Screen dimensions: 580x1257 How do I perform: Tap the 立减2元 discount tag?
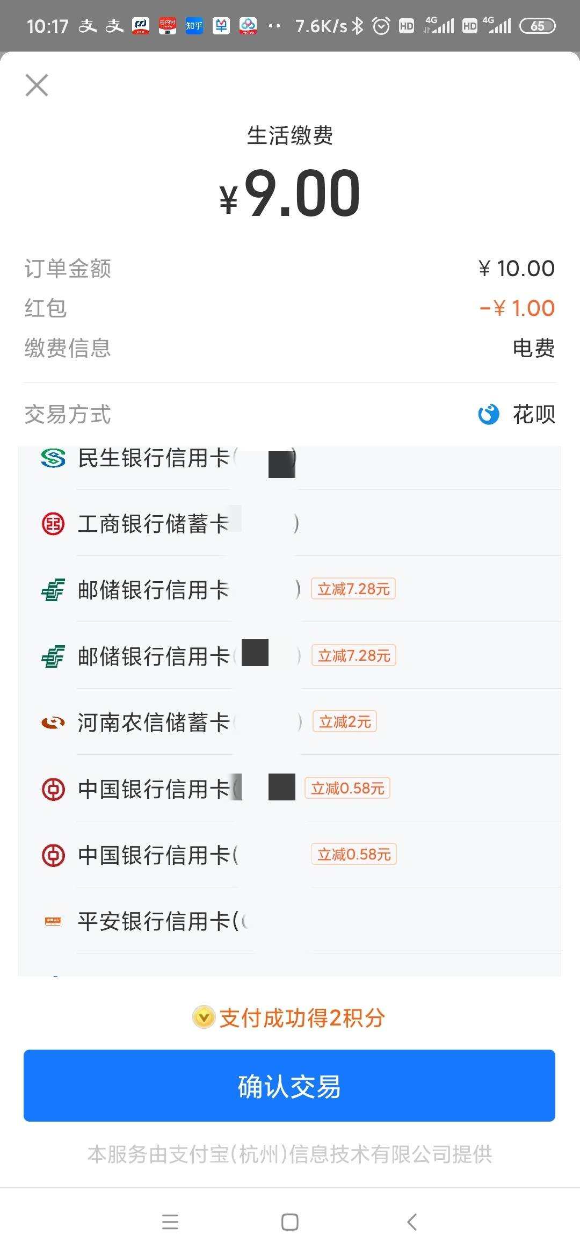pos(345,721)
